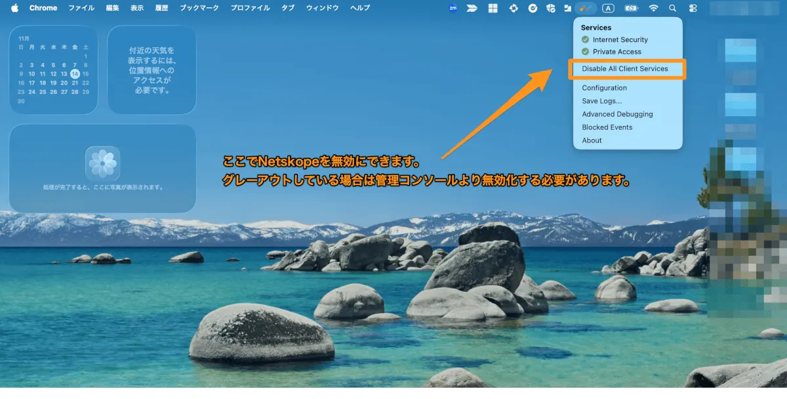Open Control Center from menu bar

pyautogui.click(x=694, y=8)
